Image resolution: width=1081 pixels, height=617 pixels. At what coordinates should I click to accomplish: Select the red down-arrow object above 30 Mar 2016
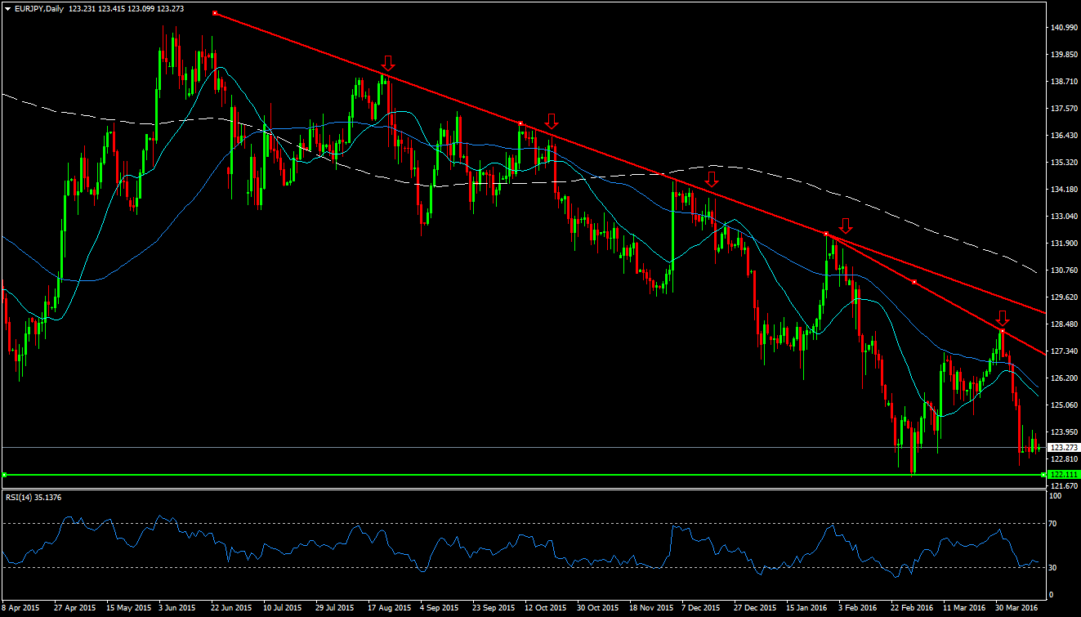click(1003, 317)
